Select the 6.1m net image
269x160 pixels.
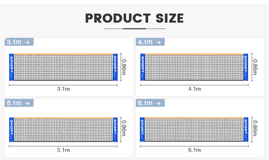point(194,130)
